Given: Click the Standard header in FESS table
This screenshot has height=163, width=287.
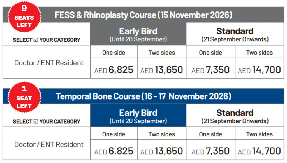Looking at the screenshot, I should point(235,34).
